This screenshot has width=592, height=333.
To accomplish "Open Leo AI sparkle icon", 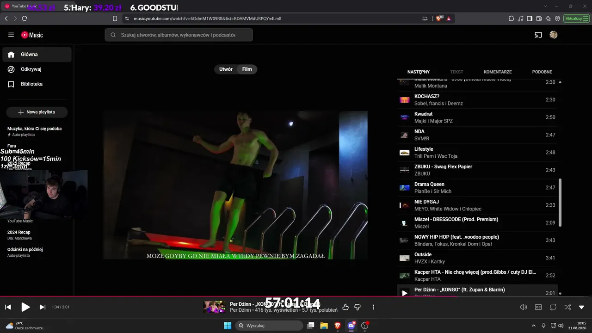I will coord(548,18).
